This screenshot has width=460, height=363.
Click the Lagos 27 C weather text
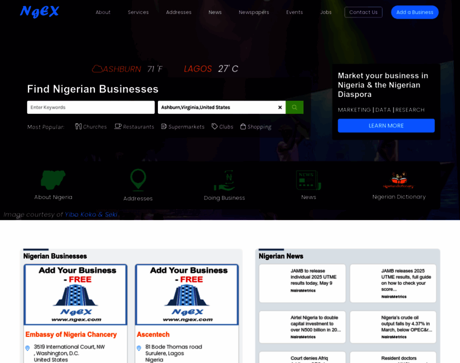[211, 69]
